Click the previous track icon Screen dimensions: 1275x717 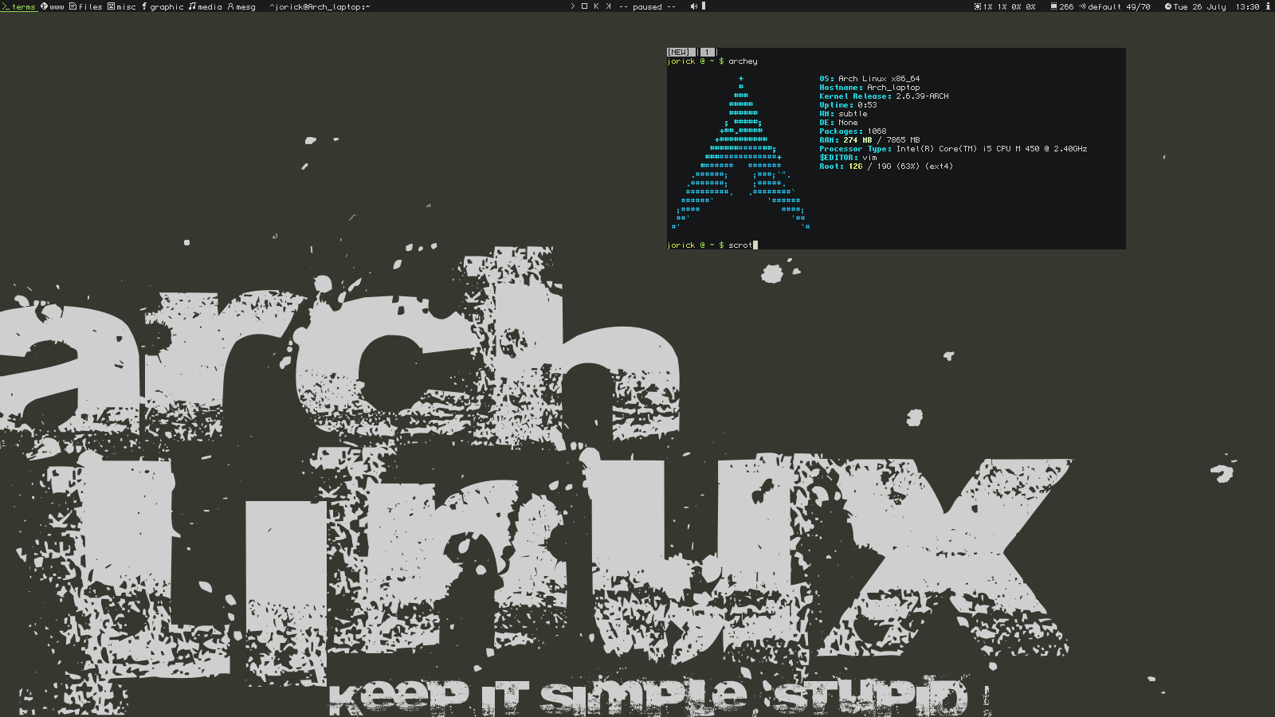(x=596, y=6)
